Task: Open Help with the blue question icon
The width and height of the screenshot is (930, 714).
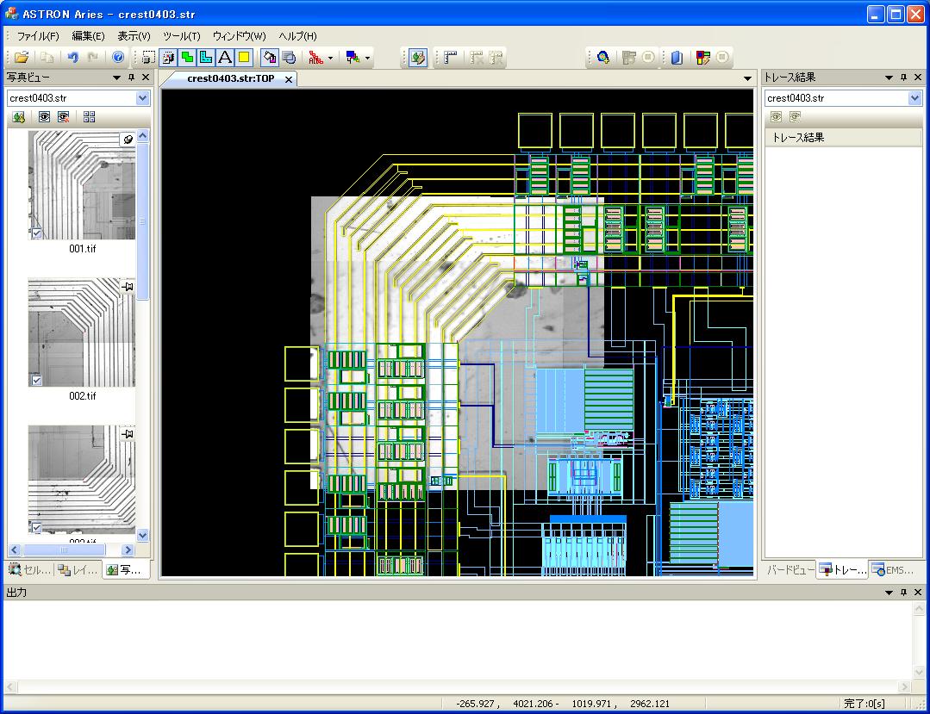Action: pyautogui.click(x=118, y=58)
